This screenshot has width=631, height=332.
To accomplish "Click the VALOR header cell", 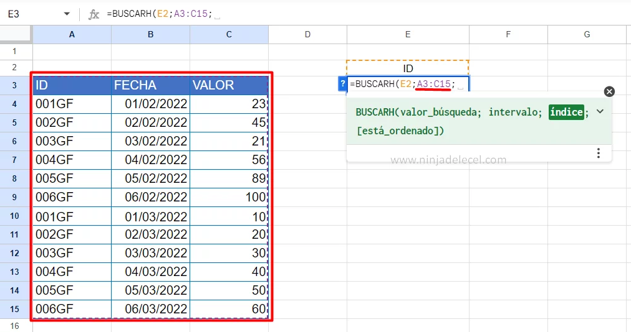I will (x=229, y=85).
